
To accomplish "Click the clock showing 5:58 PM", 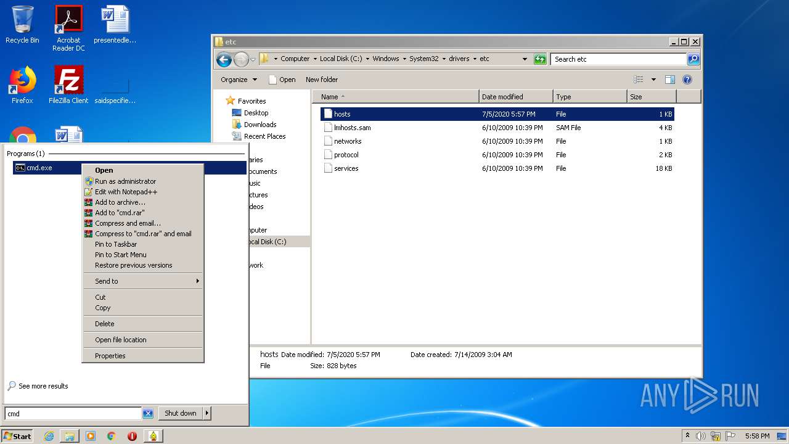I will (x=757, y=436).
